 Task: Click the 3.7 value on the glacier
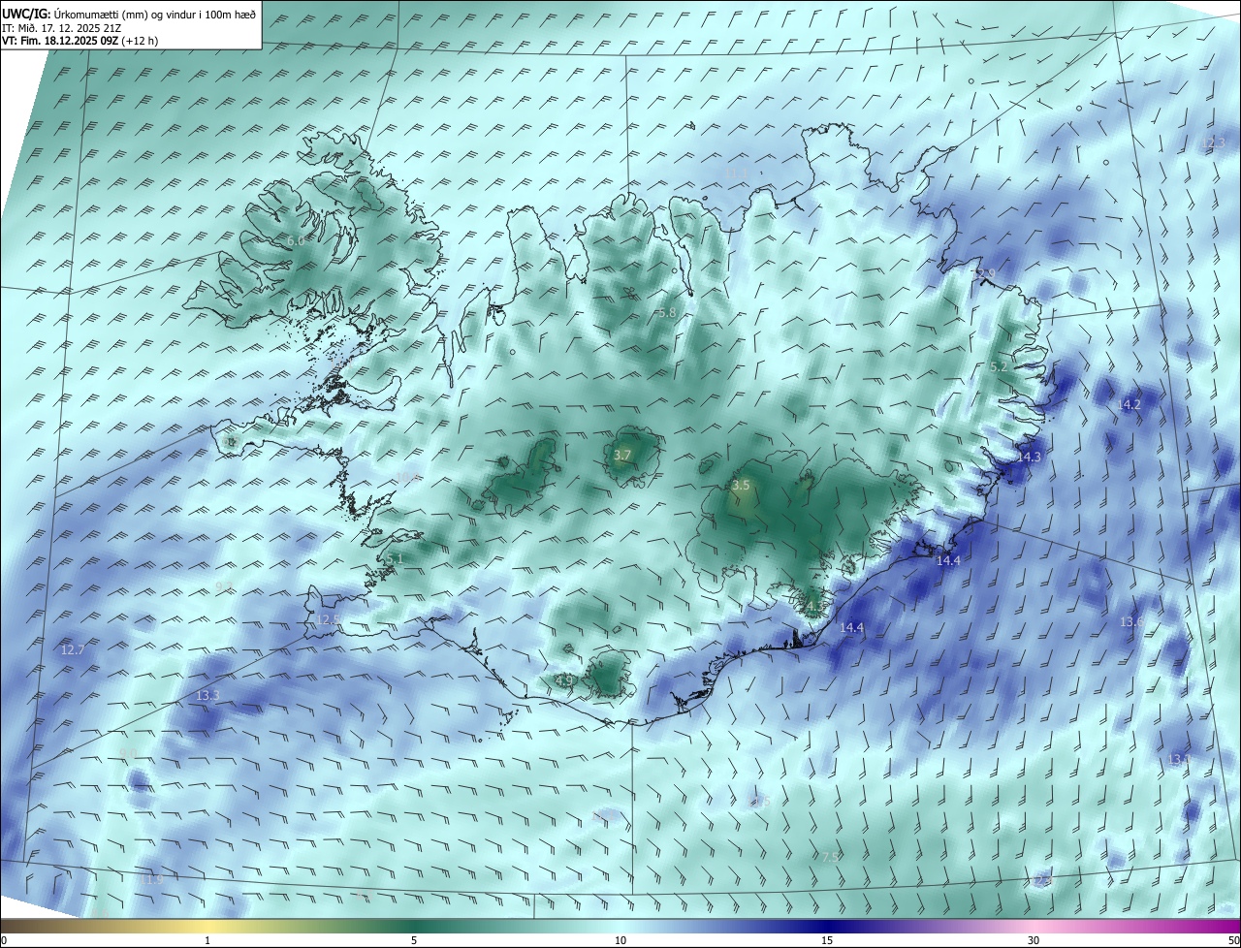click(x=622, y=455)
